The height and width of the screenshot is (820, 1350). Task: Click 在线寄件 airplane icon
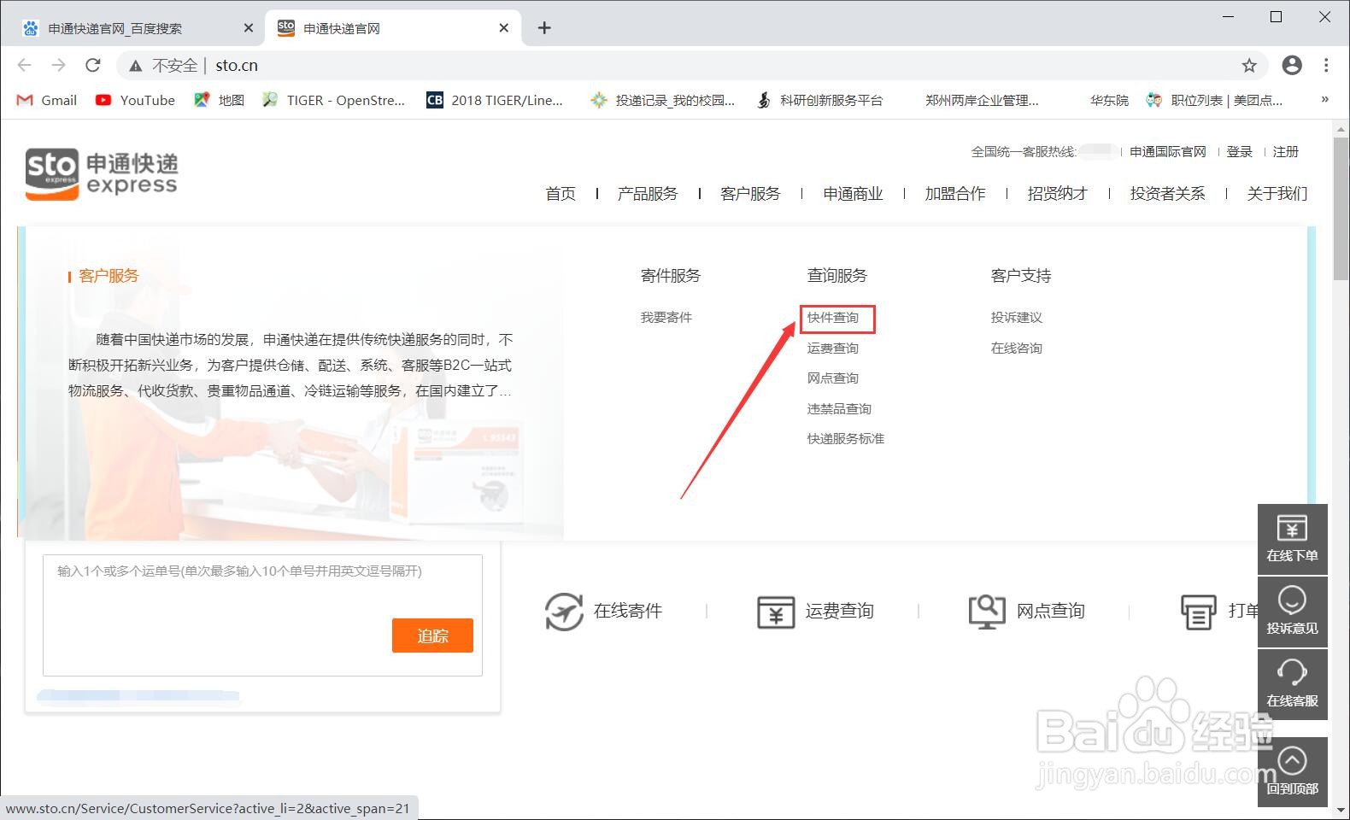[564, 612]
